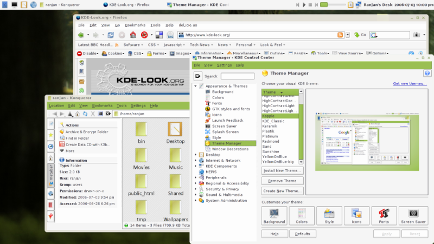This screenshot has width=434, height=244.
Task: Adjust the volume slider in top panel
Action: (333, 5)
